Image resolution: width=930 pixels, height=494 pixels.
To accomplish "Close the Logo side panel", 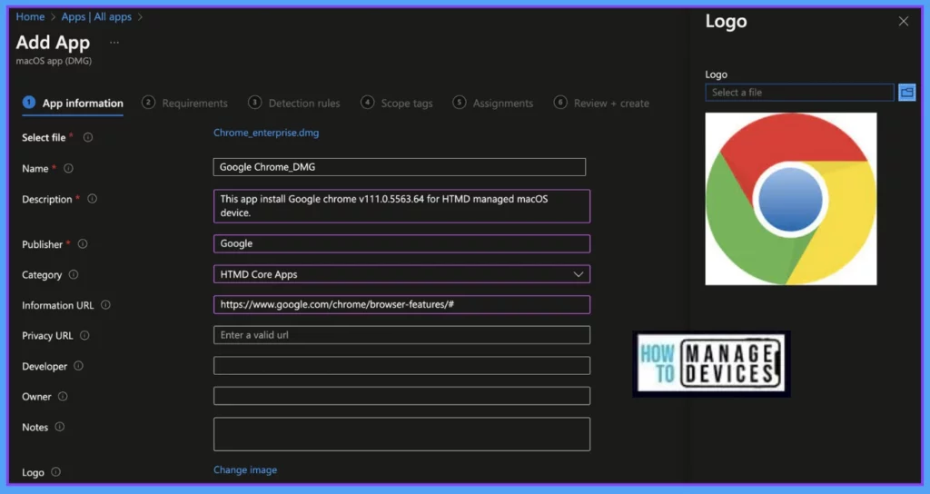I will coord(904,22).
